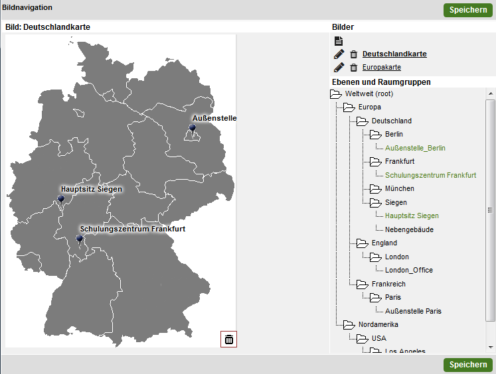Edit Europakarte with its pencil icon
The image size is (496, 374).
339,67
